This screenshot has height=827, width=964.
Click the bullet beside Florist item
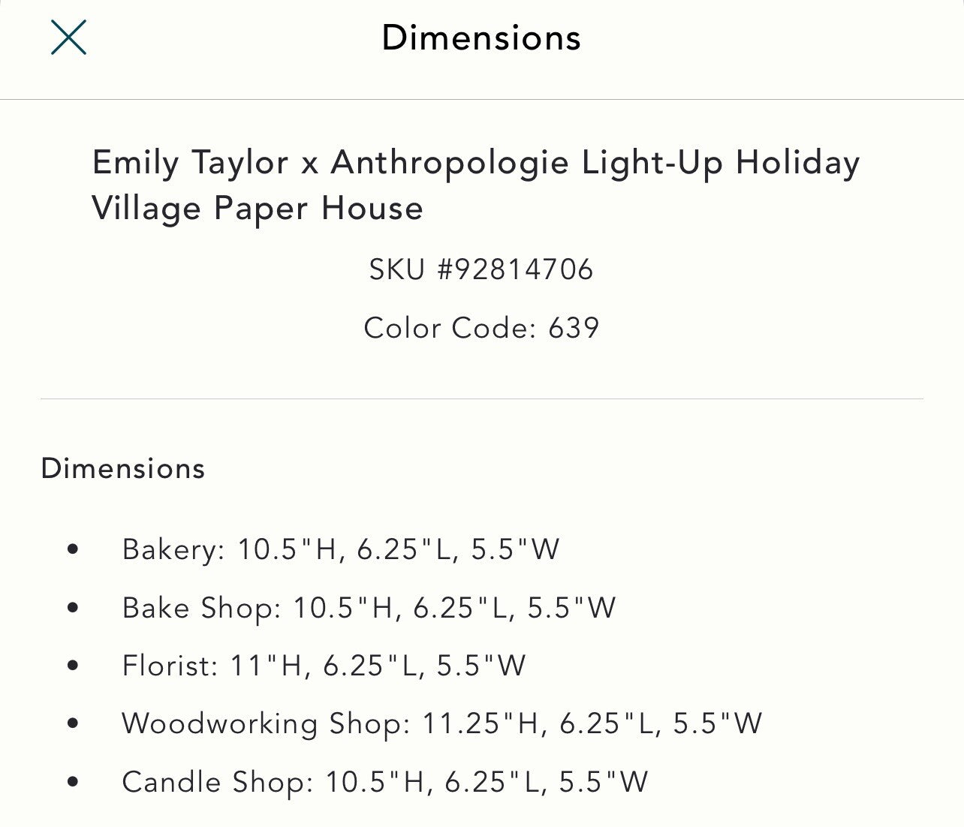click(72, 665)
